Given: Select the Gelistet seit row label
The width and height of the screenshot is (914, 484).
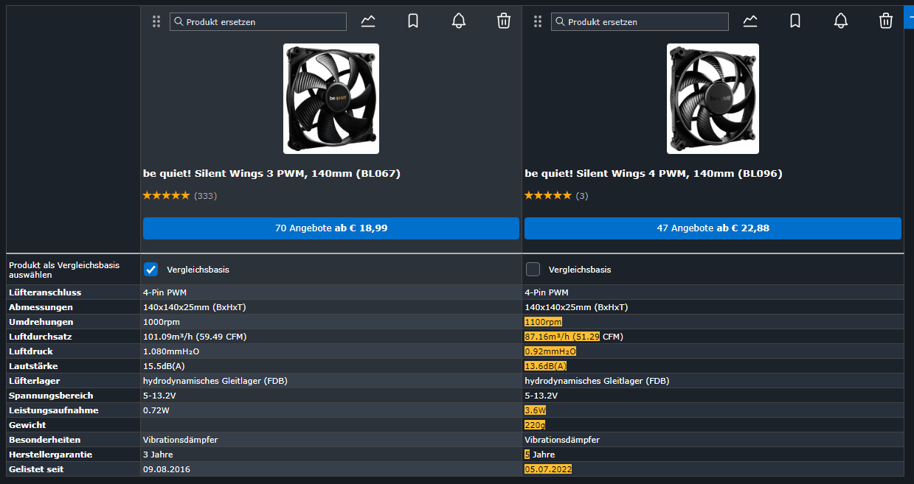Looking at the screenshot, I should coord(36,469).
